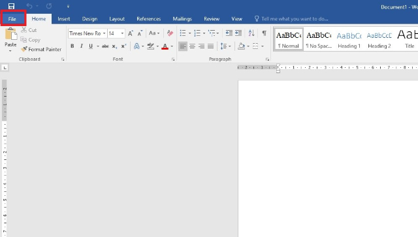Center the text

[x=192, y=46]
